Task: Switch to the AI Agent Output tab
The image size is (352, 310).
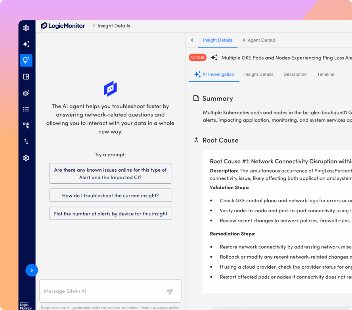Action: (x=258, y=40)
